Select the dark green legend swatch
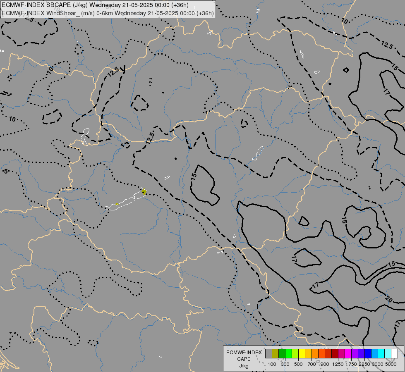The width and height of the screenshot is (405, 372). (282, 353)
